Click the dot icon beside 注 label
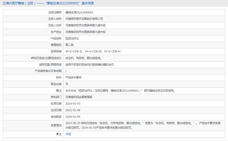This screenshot has width=228, height=141. coord(57,134)
